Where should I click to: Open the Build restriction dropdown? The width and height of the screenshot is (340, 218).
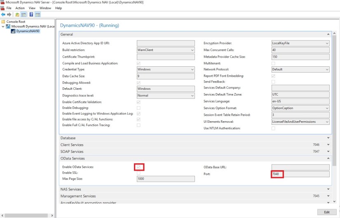pyautogui.click(x=166, y=50)
